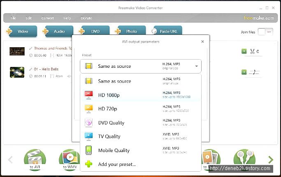Screen dimensions: 281x177
Task: Click the Paste URL button
Action: pyautogui.click(x=167, y=31)
